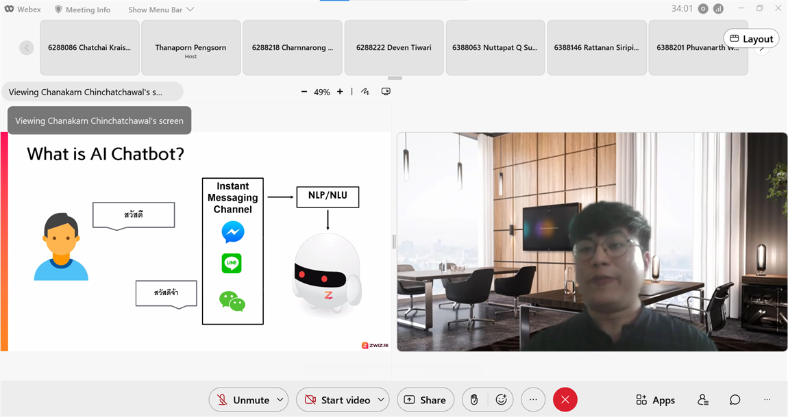
Task: Open the Layout options
Action: point(751,39)
